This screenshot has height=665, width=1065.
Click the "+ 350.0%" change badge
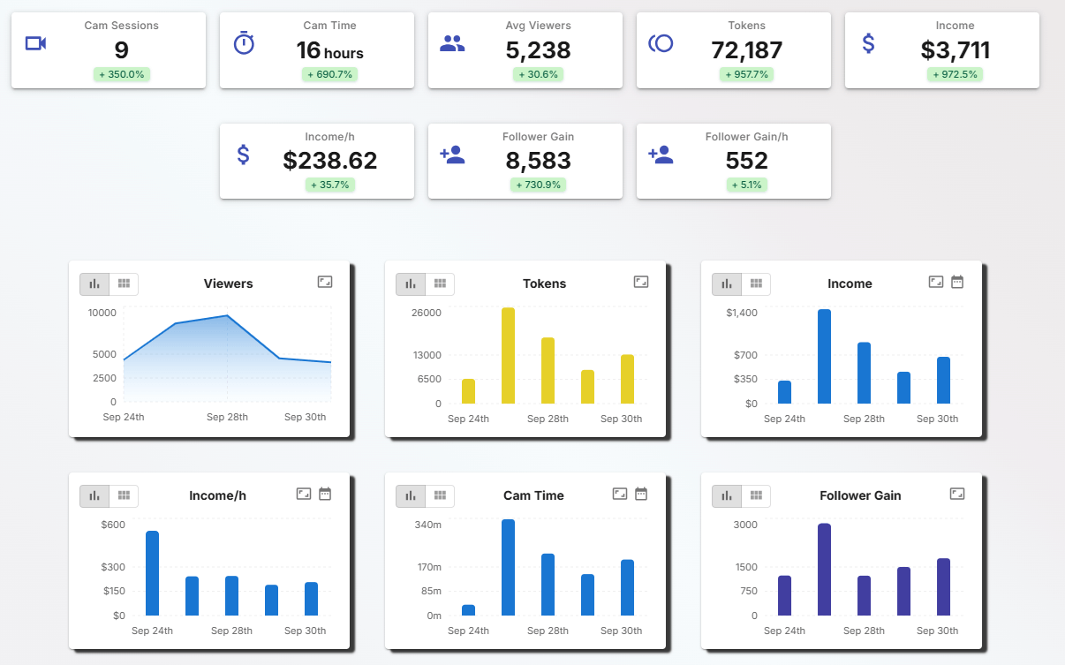coord(122,74)
